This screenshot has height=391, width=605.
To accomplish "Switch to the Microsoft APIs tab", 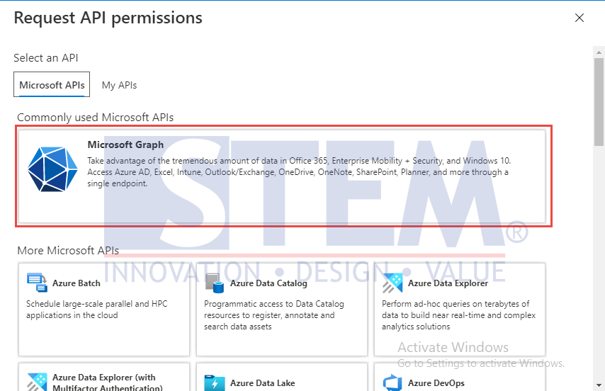I will [x=52, y=84].
